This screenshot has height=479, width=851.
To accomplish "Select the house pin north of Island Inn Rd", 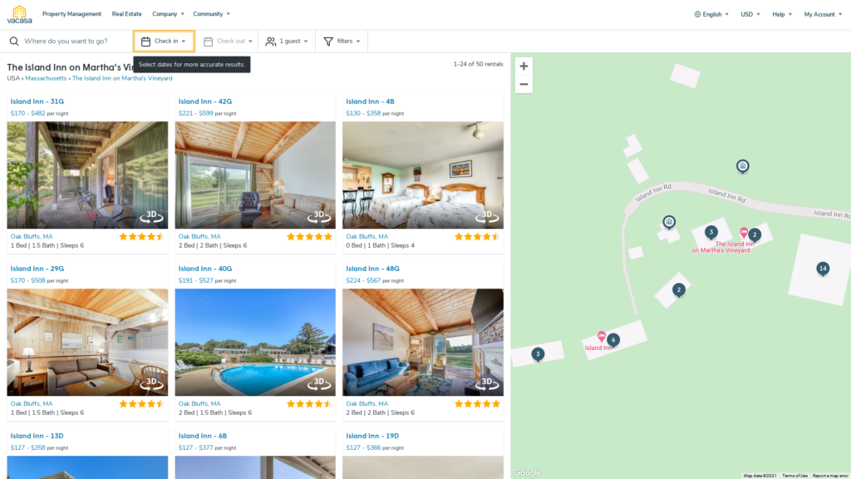I will 742,166.
